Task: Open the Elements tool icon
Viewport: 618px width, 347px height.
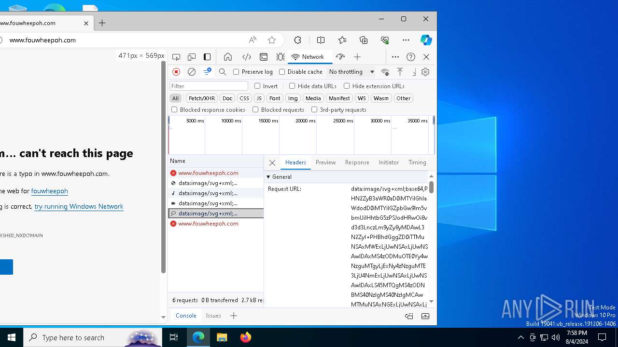Action: click(x=247, y=57)
